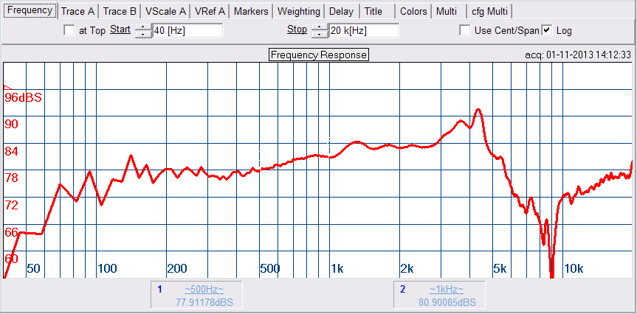Switch to the Trace A tab
The height and width of the screenshot is (314, 637).
78,11
